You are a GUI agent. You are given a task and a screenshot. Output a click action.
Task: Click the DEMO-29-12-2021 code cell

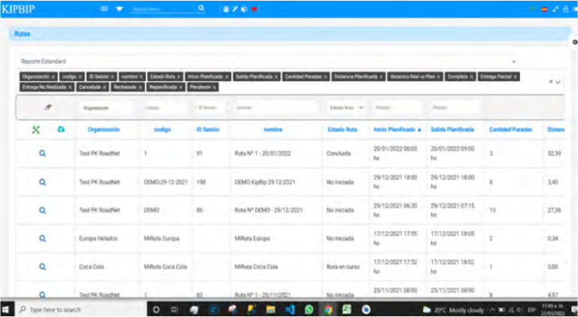[166, 182]
